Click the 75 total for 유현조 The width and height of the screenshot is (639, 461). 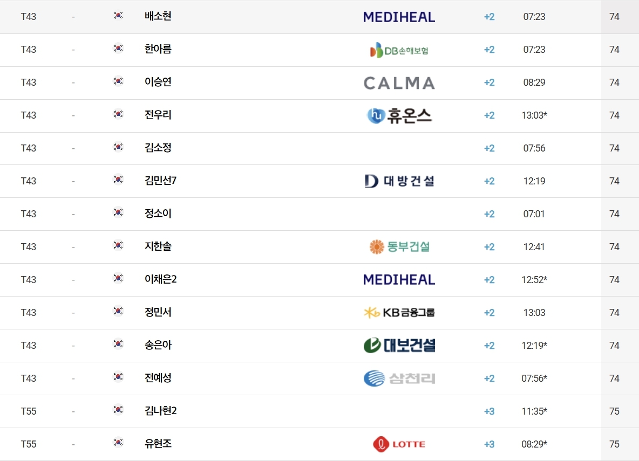tap(615, 444)
